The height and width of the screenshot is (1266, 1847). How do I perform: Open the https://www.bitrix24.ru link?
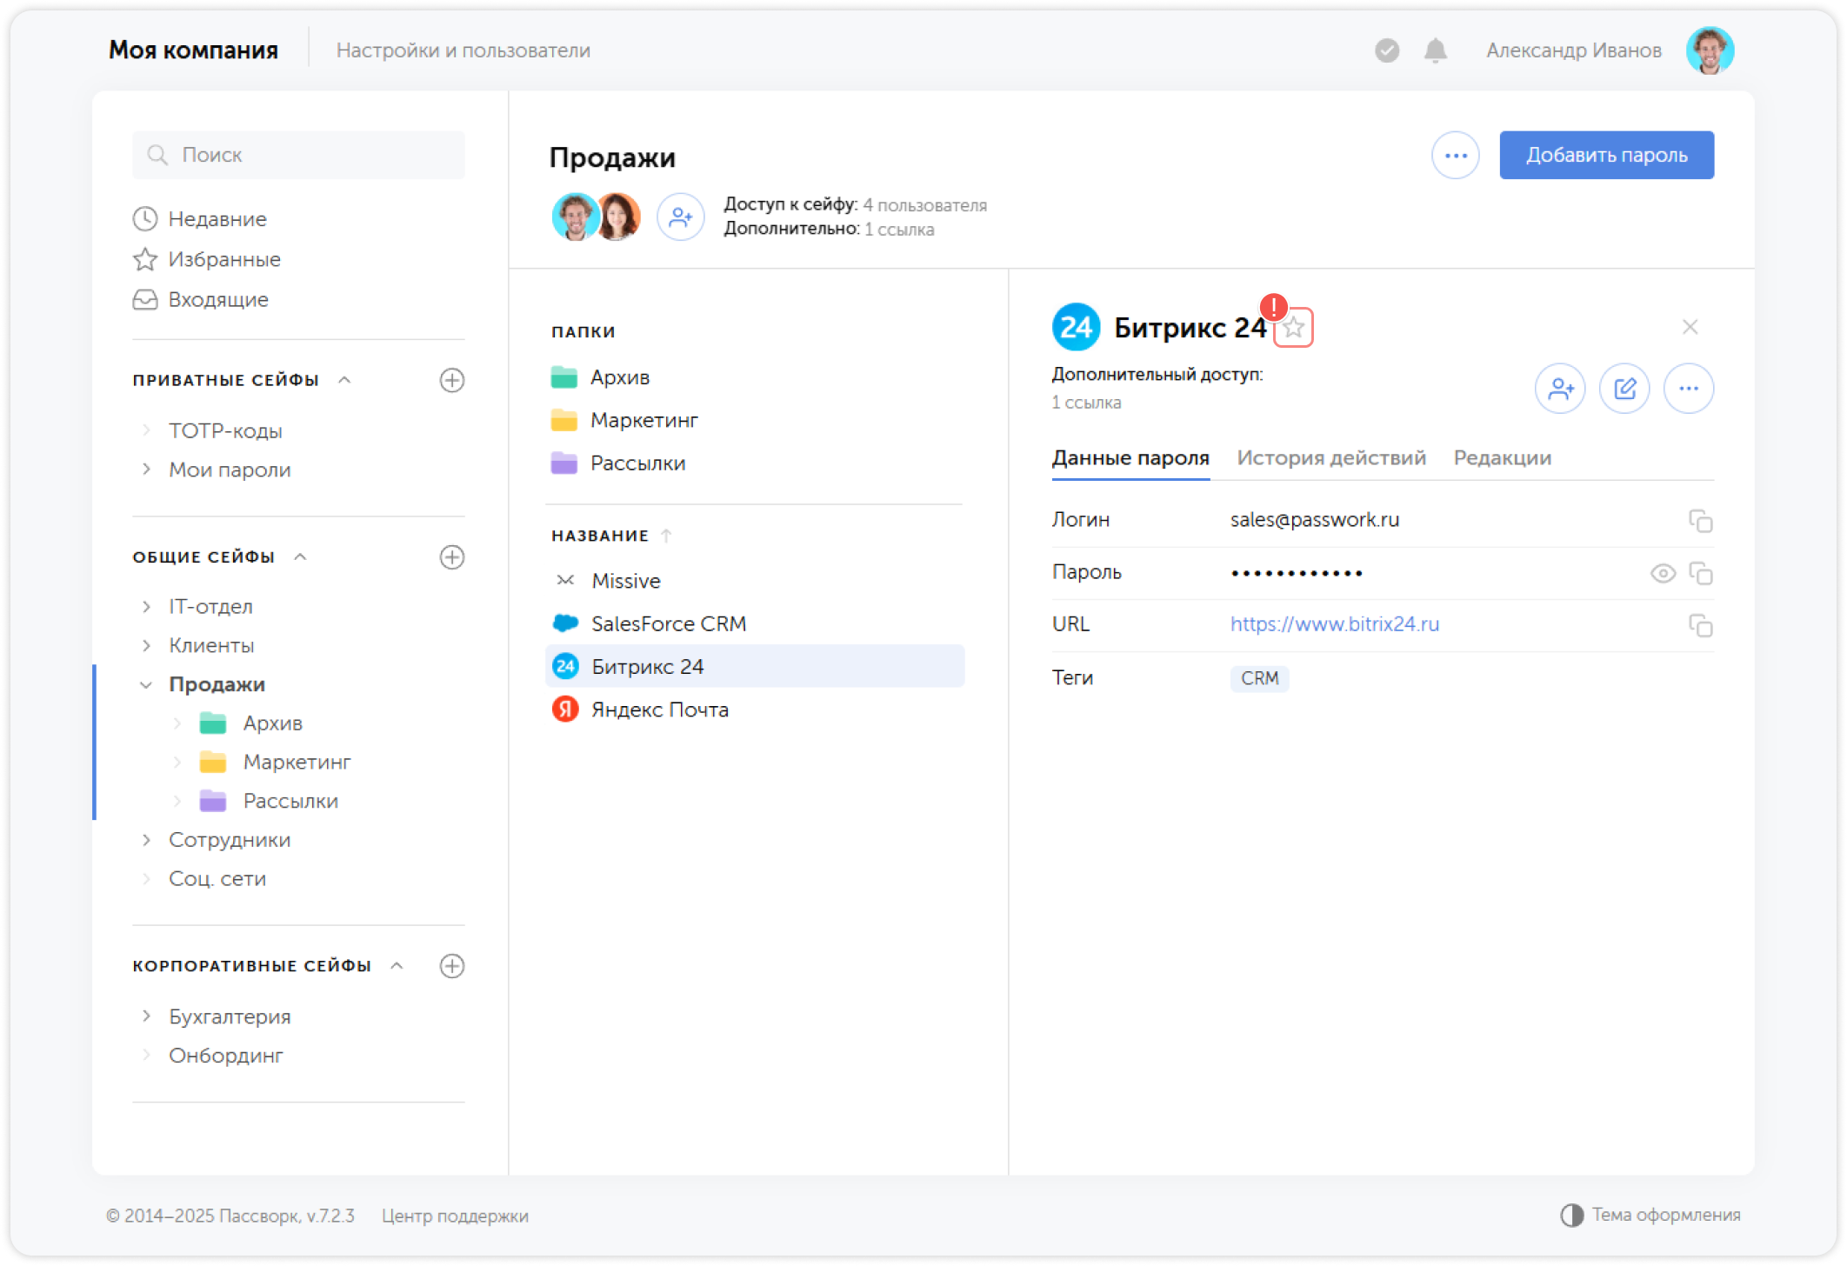tap(1334, 624)
